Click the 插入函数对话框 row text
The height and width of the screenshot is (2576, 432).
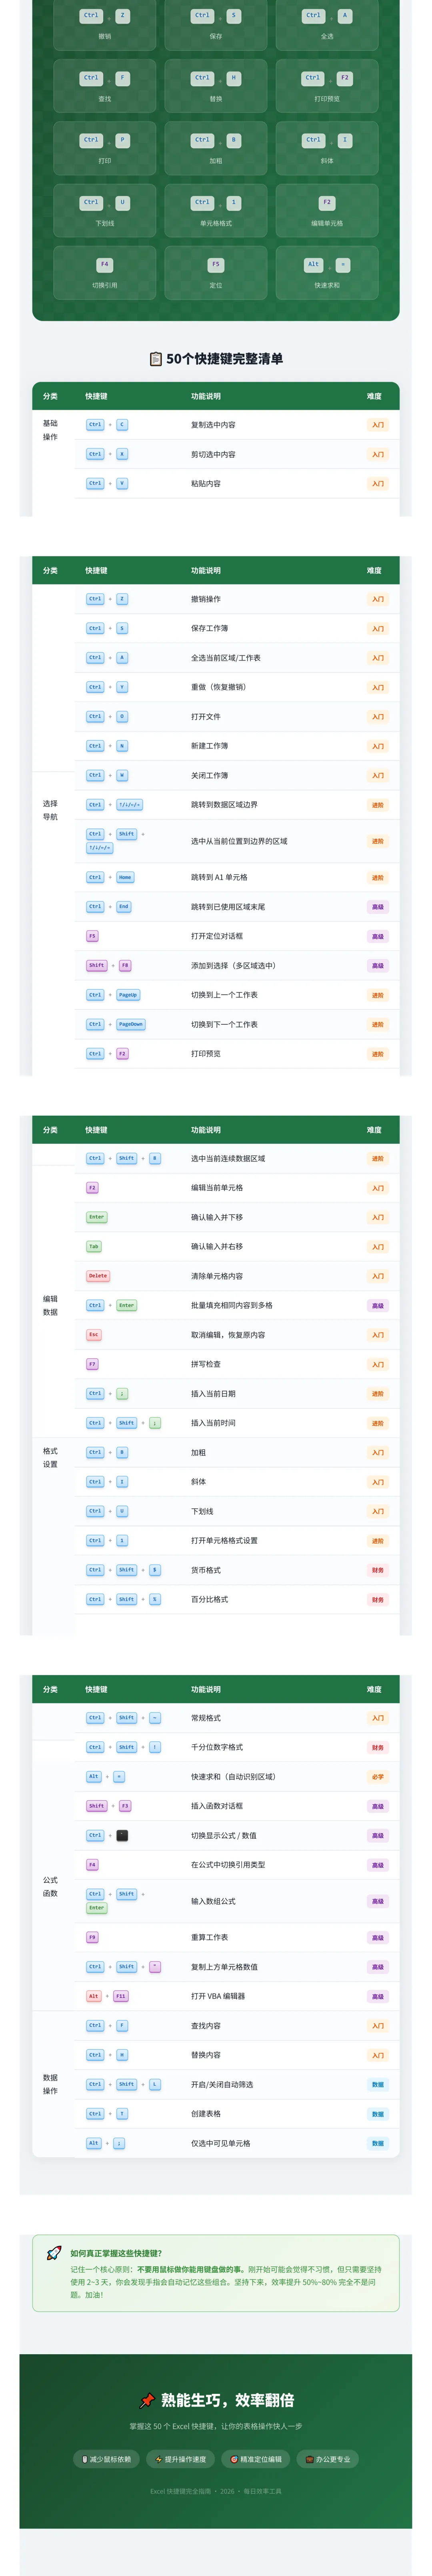coord(217,1806)
